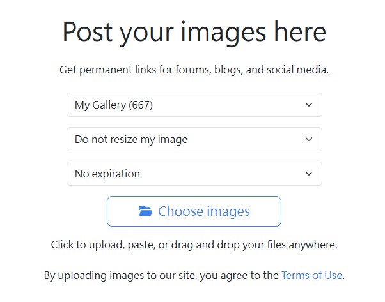Open the My Gallery (667) dropdown
Screen dimensions: 385x302
tap(194, 105)
